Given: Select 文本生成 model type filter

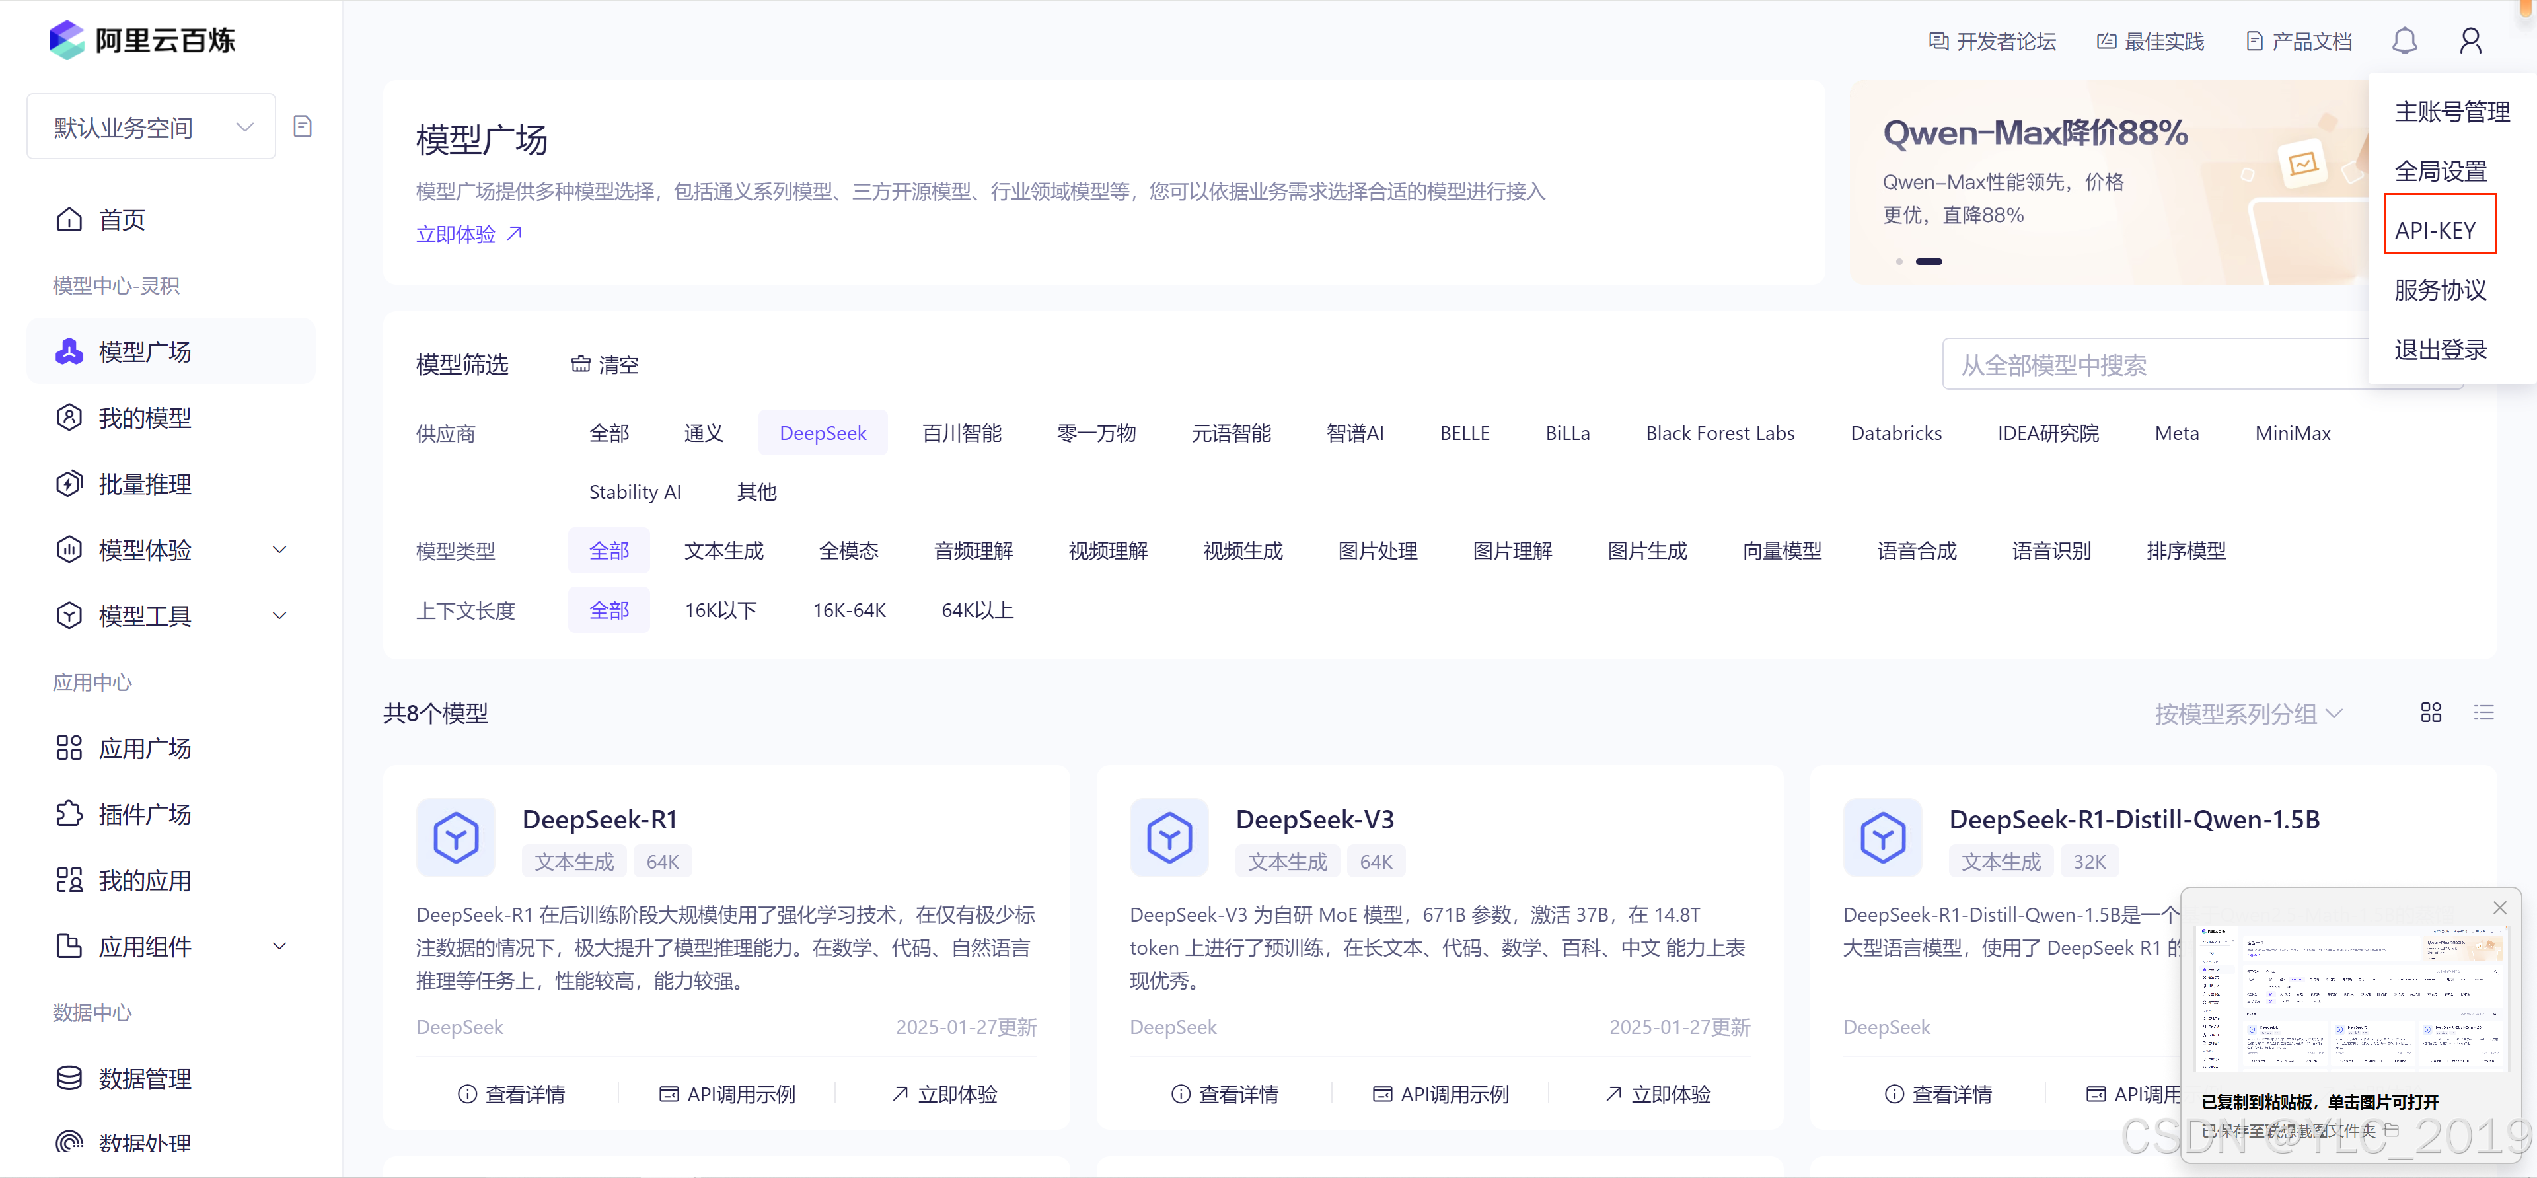Looking at the screenshot, I should 724,550.
